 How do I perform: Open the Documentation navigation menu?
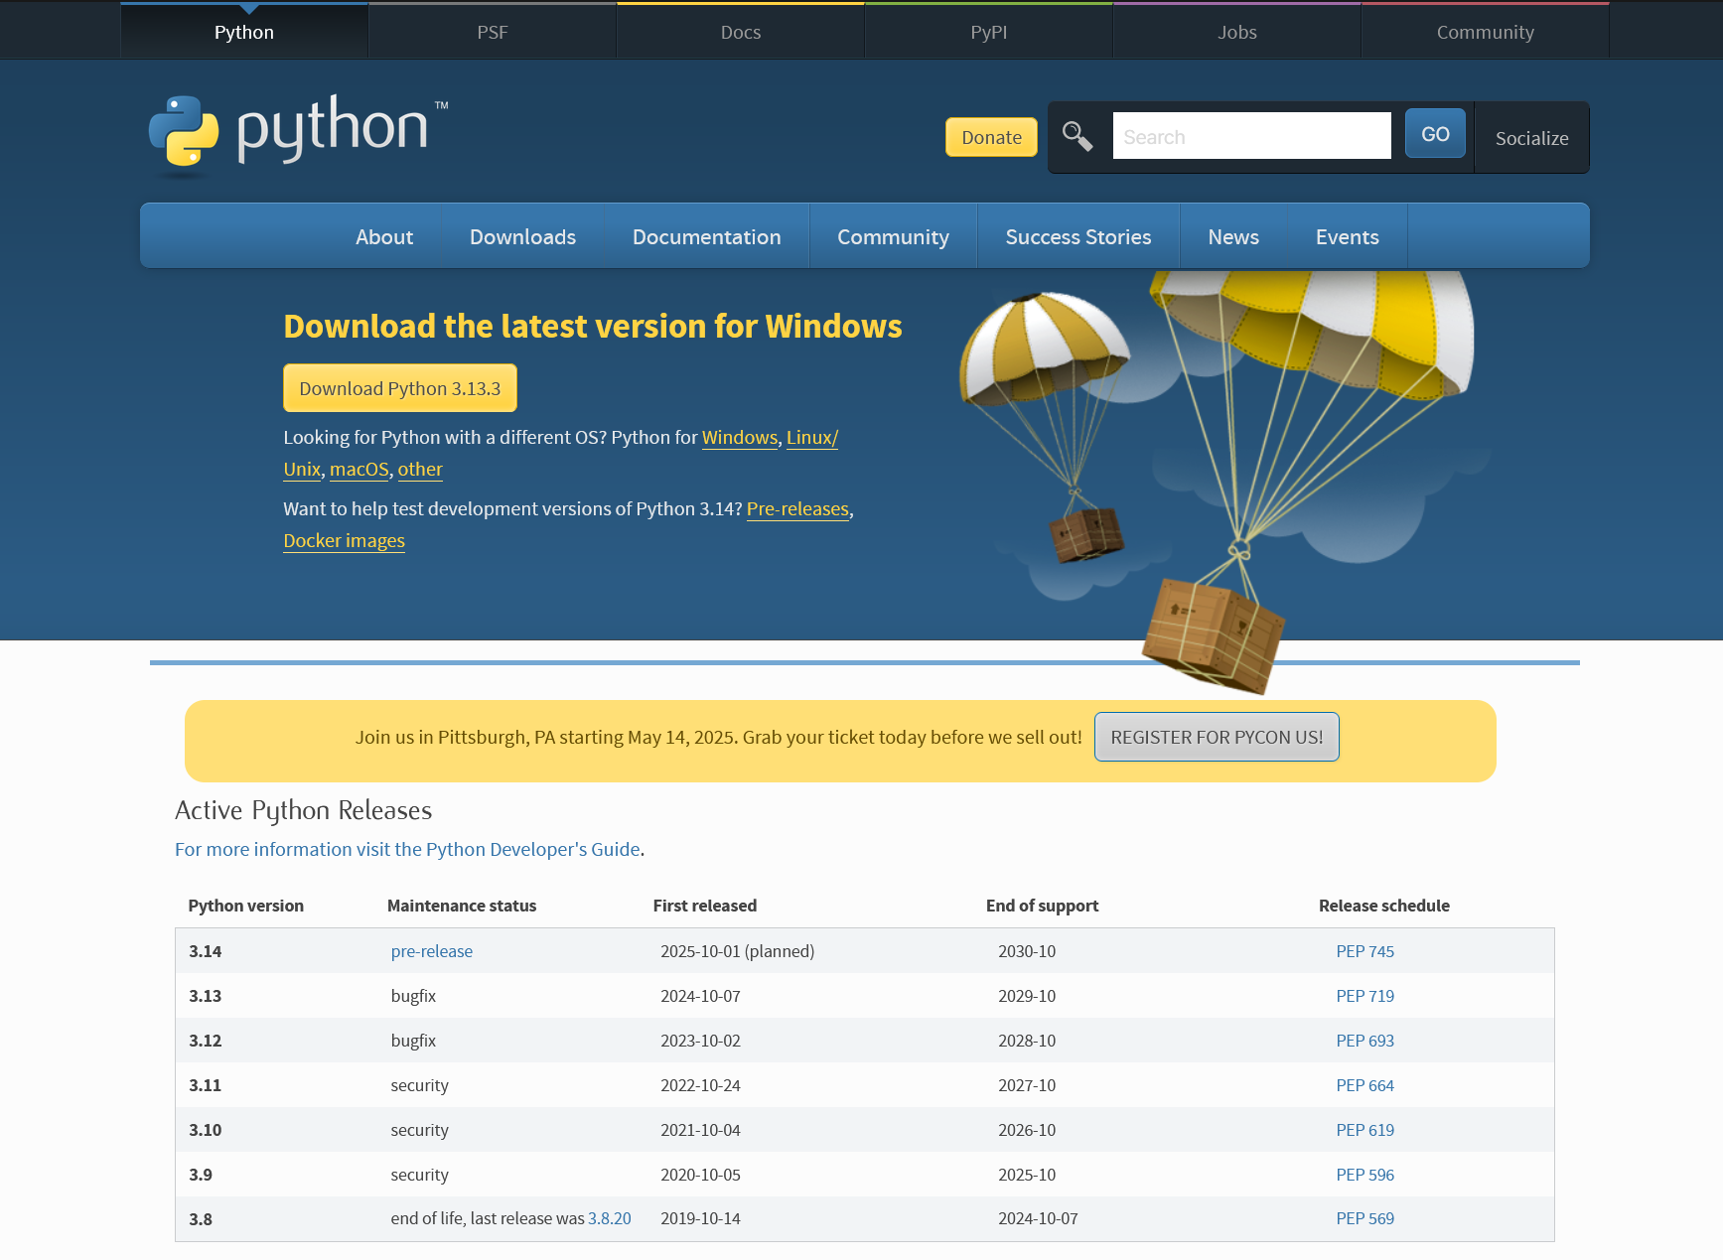point(706,236)
